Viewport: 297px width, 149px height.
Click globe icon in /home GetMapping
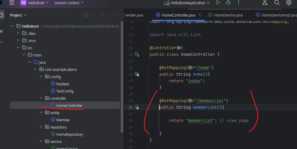point(190,68)
